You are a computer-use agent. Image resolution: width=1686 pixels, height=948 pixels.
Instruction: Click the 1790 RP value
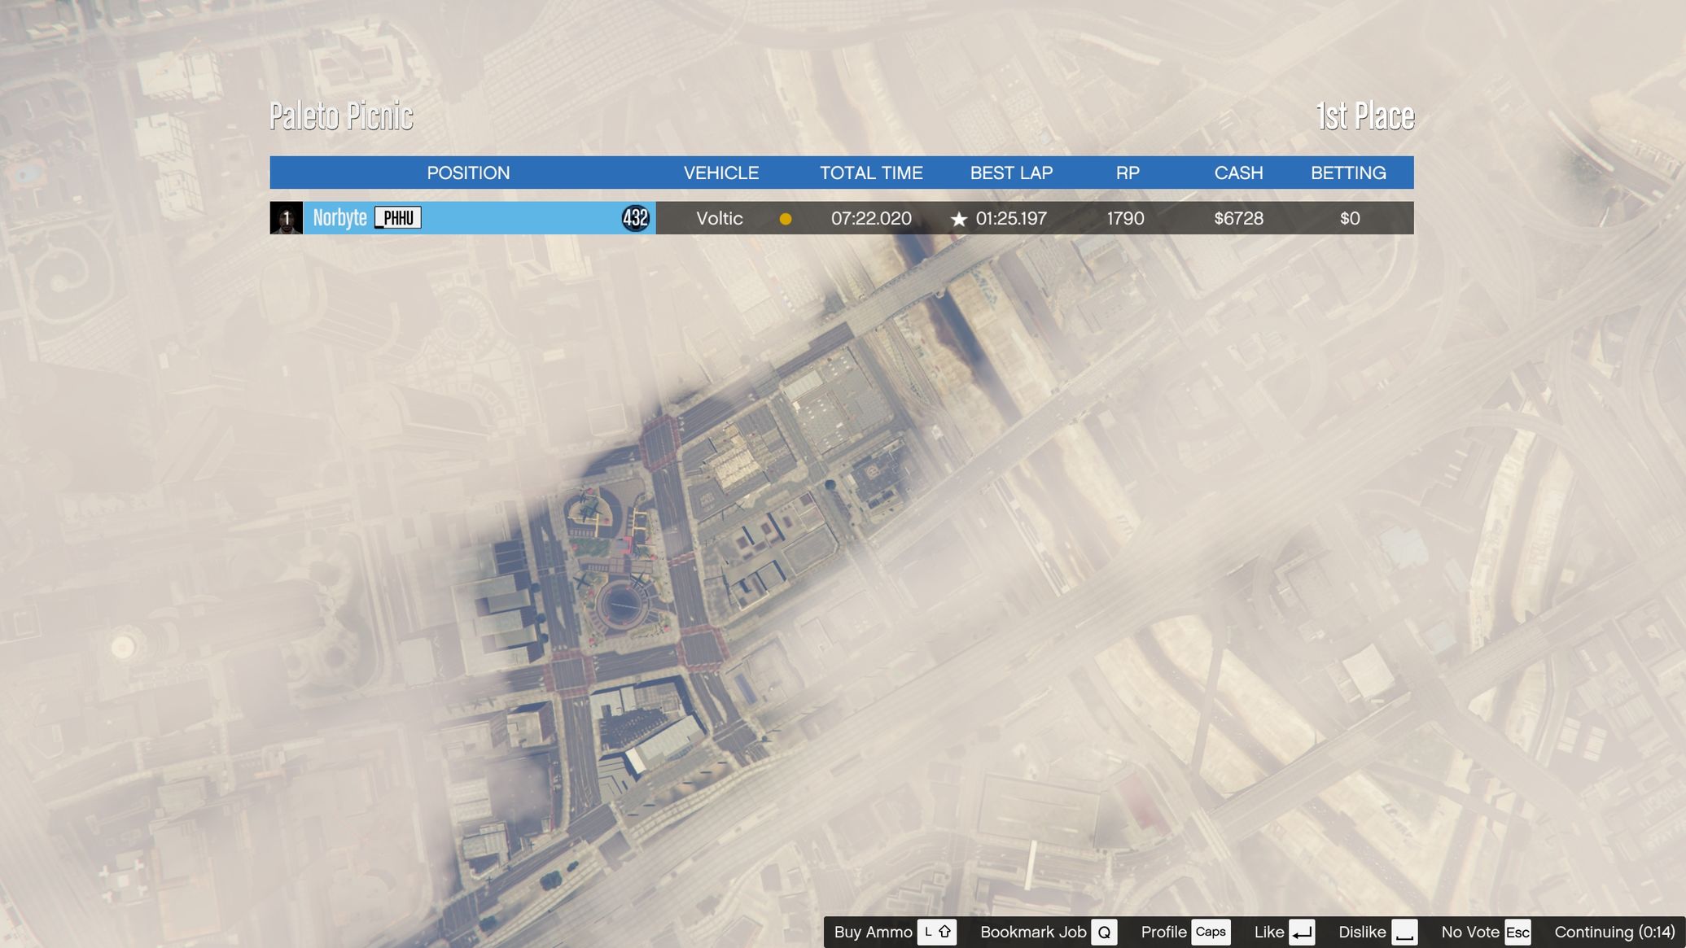[x=1126, y=218]
